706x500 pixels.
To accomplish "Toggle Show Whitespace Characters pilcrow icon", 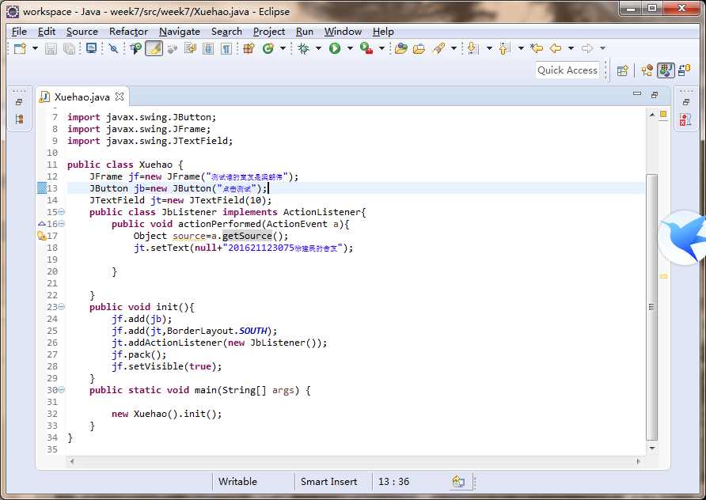I will pyautogui.click(x=226, y=48).
